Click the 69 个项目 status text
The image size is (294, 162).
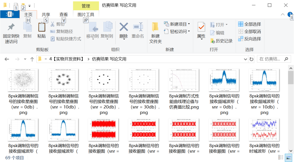tap(15, 158)
